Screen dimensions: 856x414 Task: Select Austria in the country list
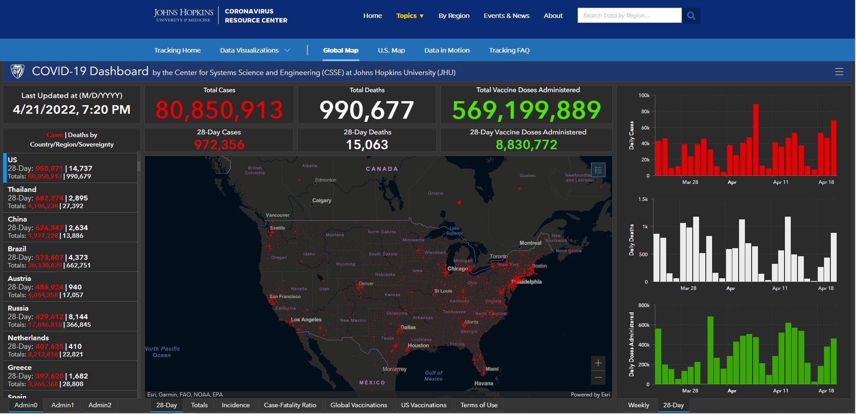70,287
